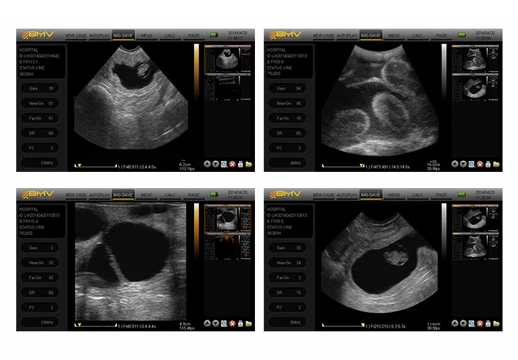518x360 pixels.
Task: Click the cine progress bar in the Gain 54 screen
Action: [344, 165]
